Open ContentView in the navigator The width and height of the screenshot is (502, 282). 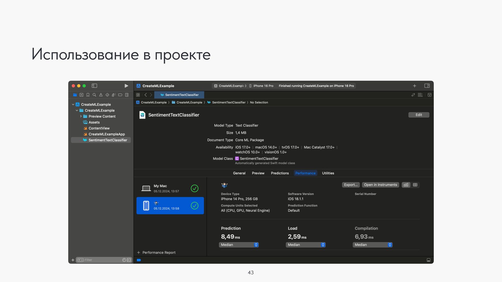coord(99,128)
